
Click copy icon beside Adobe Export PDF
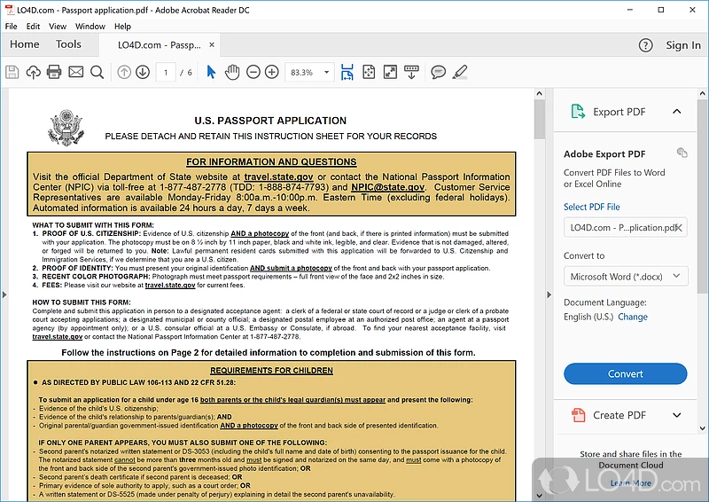tap(682, 153)
